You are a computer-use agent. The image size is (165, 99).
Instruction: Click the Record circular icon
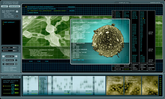[13, 85]
